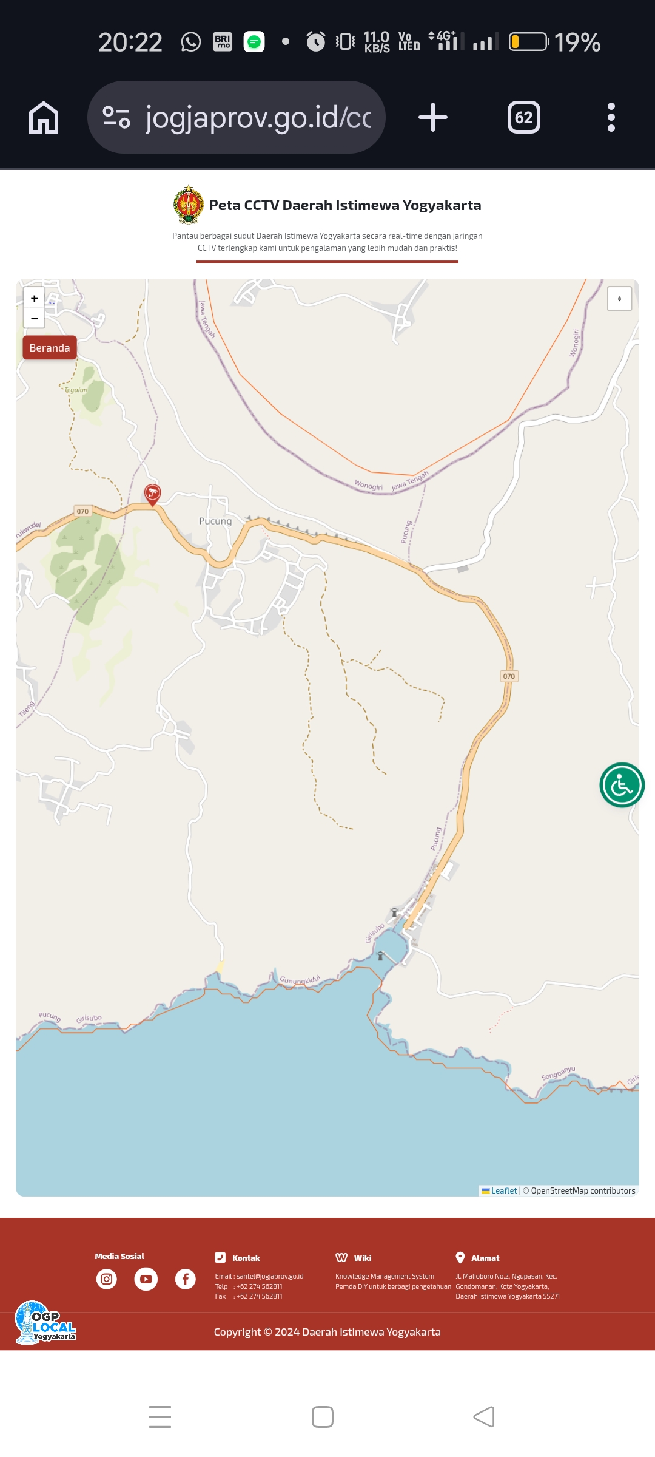Viewport: 655px width, 1457px height.
Task: Zoom in the map with plus button
Action: click(x=35, y=298)
